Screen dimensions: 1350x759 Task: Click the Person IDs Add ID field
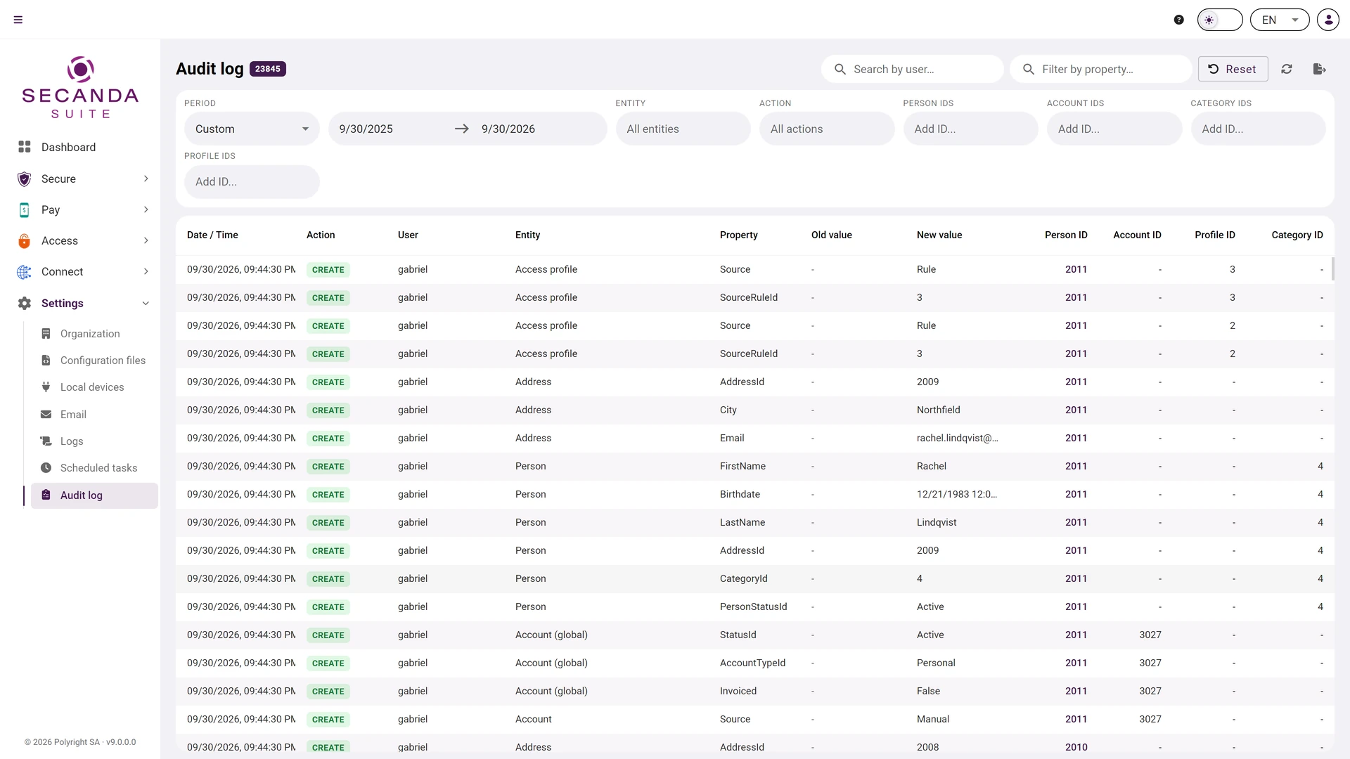(x=971, y=129)
